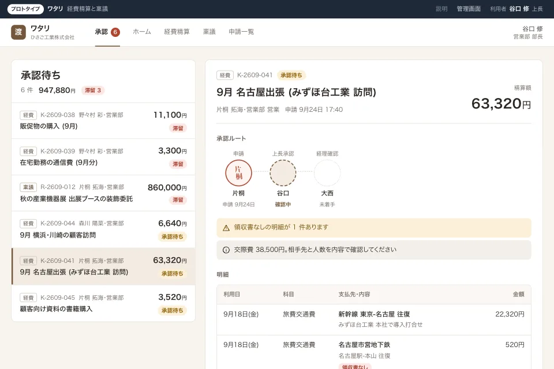The image size is (554, 369).
Task: Switch to the ホーム tab
Action: (x=142, y=32)
